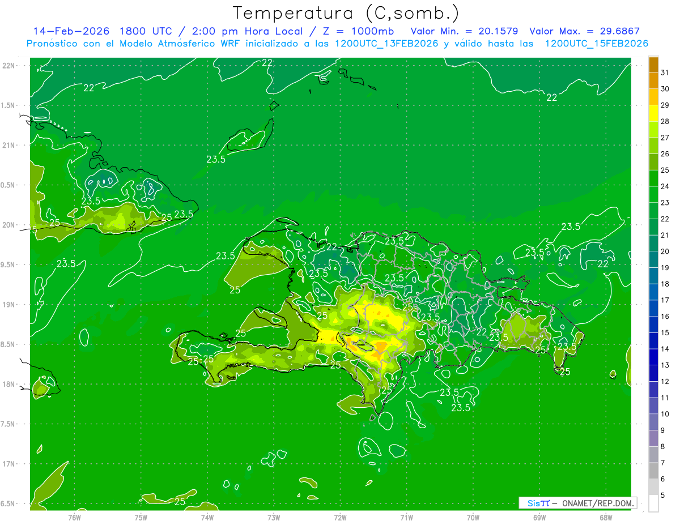Click the '1800 UTC' time label
680x525 pixels.
pos(146,31)
